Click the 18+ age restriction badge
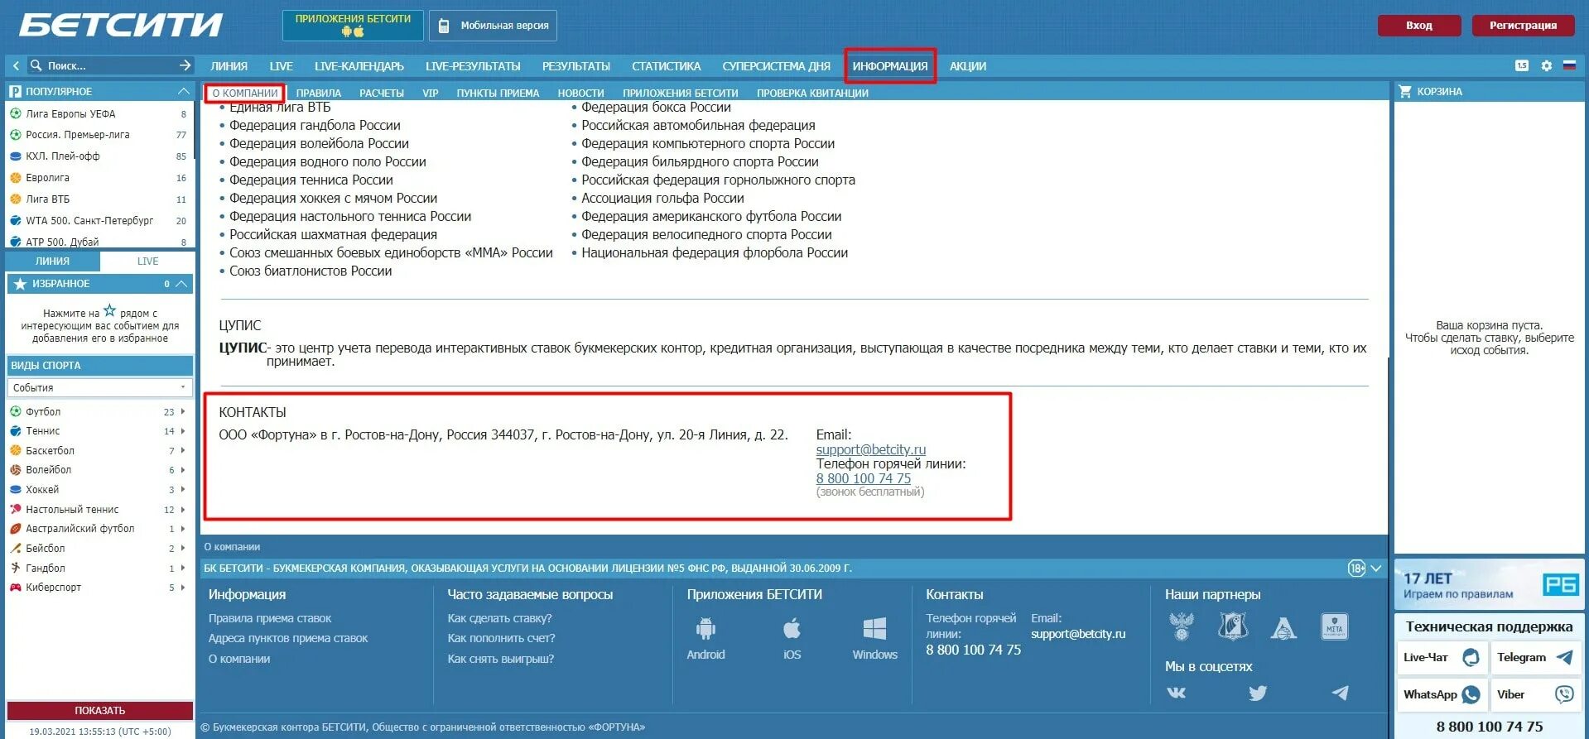1589x739 pixels. tap(1356, 569)
